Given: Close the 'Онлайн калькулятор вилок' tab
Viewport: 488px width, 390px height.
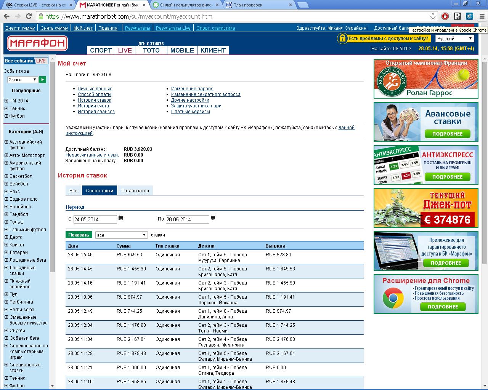Looking at the screenshot, I should pyautogui.click(x=217, y=5).
